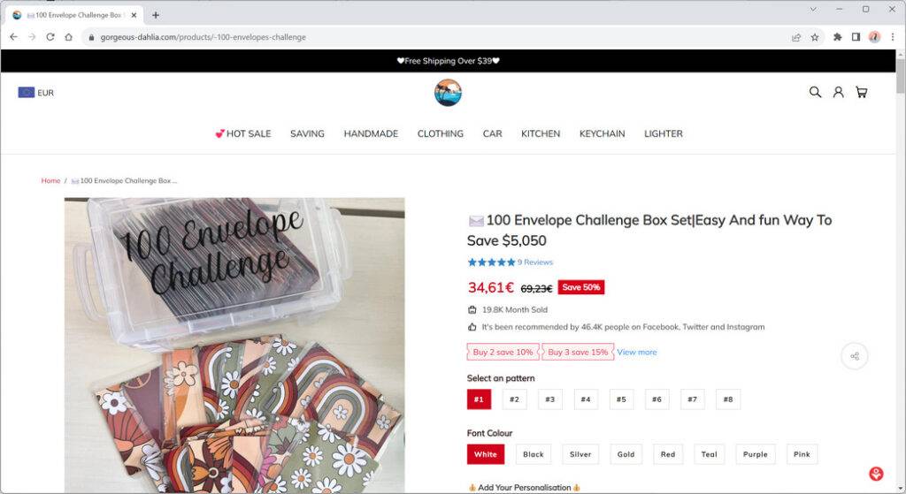Reload the page

click(50, 37)
